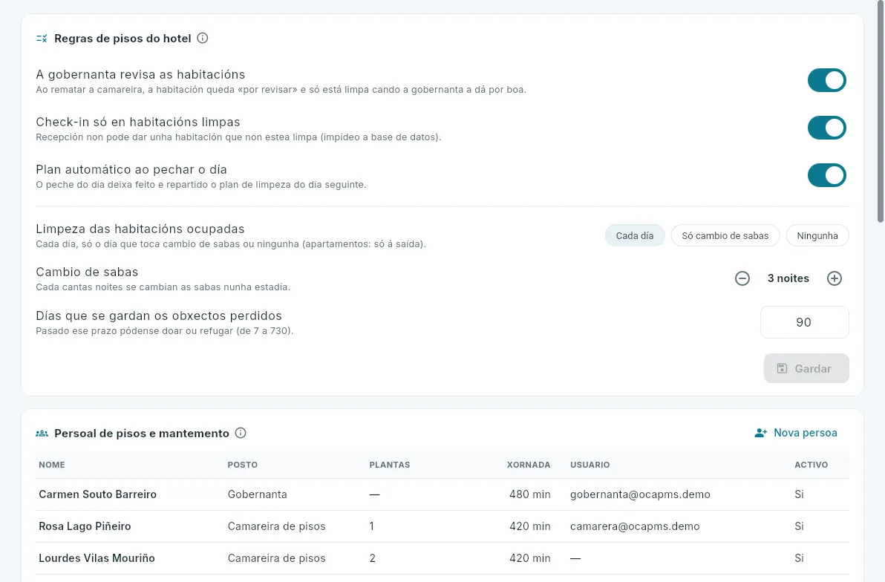
Task: Click the 'Días que se gardan os obxectos perdidos' label
Action: tap(159, 315)
